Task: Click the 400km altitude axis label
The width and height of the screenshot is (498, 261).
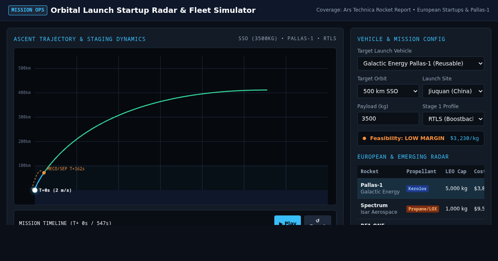Action: click(x=24, y=92)
